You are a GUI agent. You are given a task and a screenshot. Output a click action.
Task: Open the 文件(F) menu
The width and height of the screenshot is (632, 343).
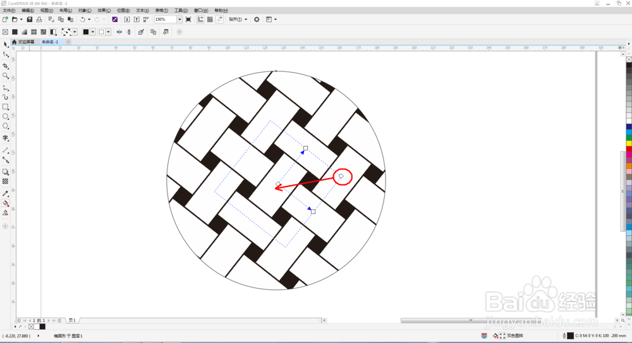click(x=9, y=11)
